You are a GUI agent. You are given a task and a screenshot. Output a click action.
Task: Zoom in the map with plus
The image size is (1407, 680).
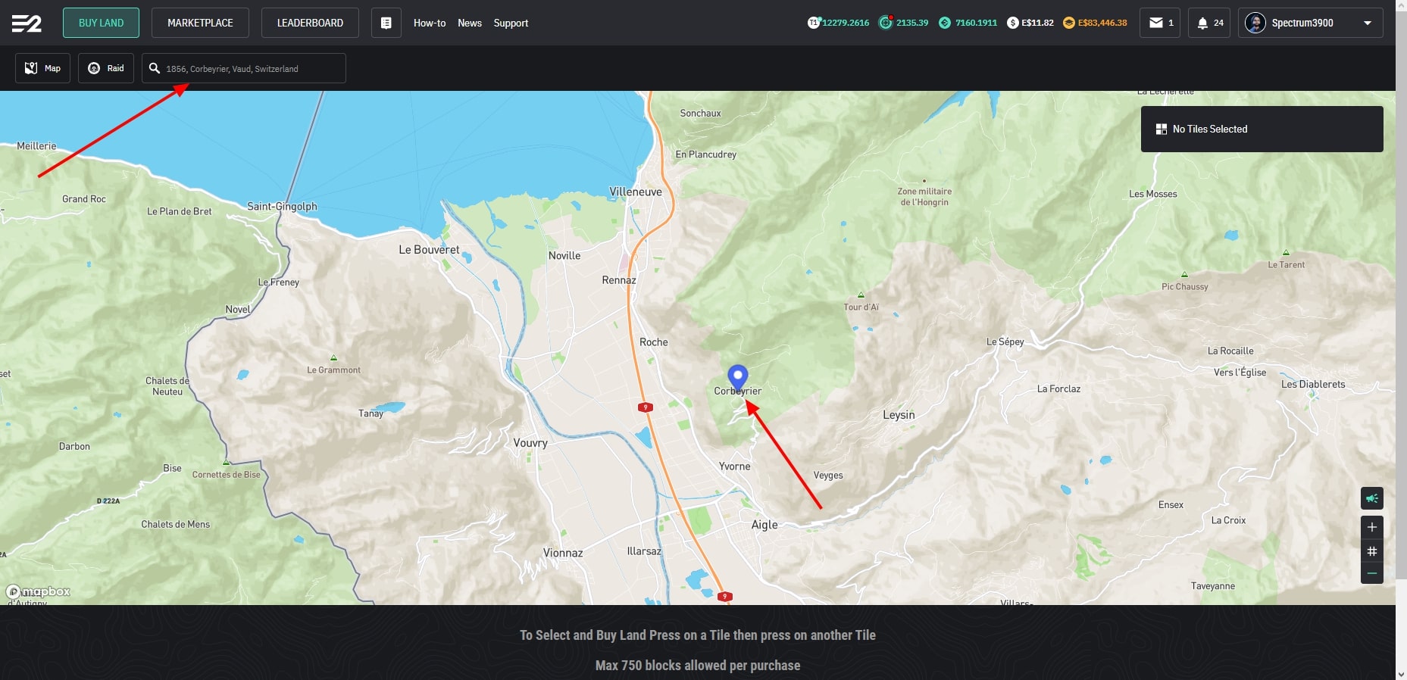tap(1372, 527)
